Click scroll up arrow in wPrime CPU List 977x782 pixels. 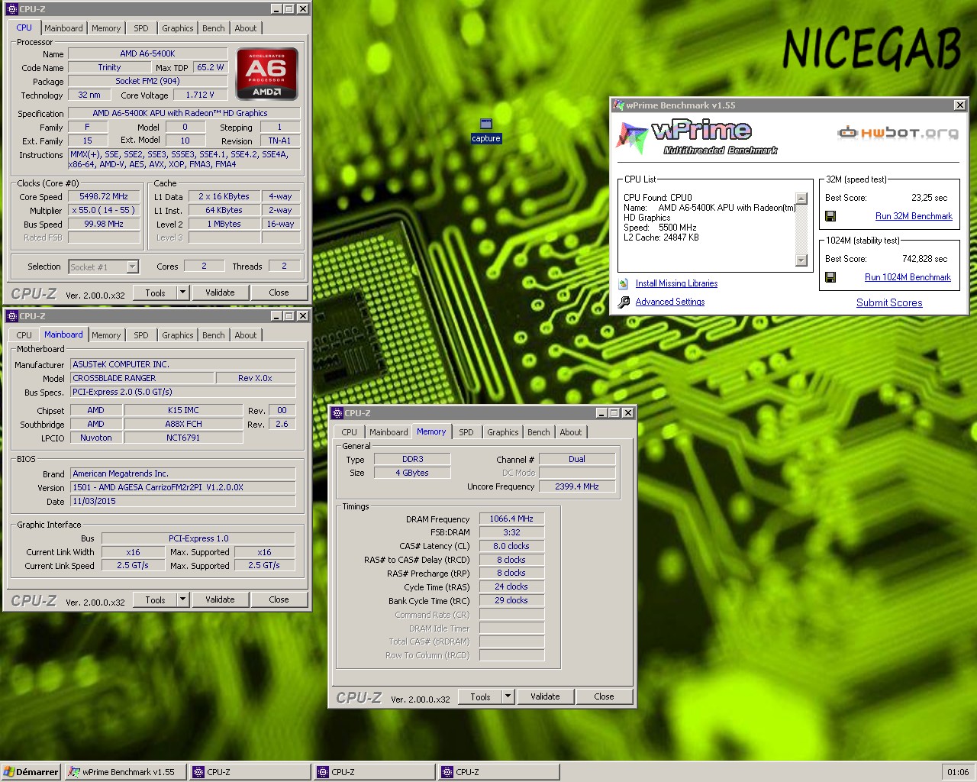pyautogui.click(x=801, y=198)
